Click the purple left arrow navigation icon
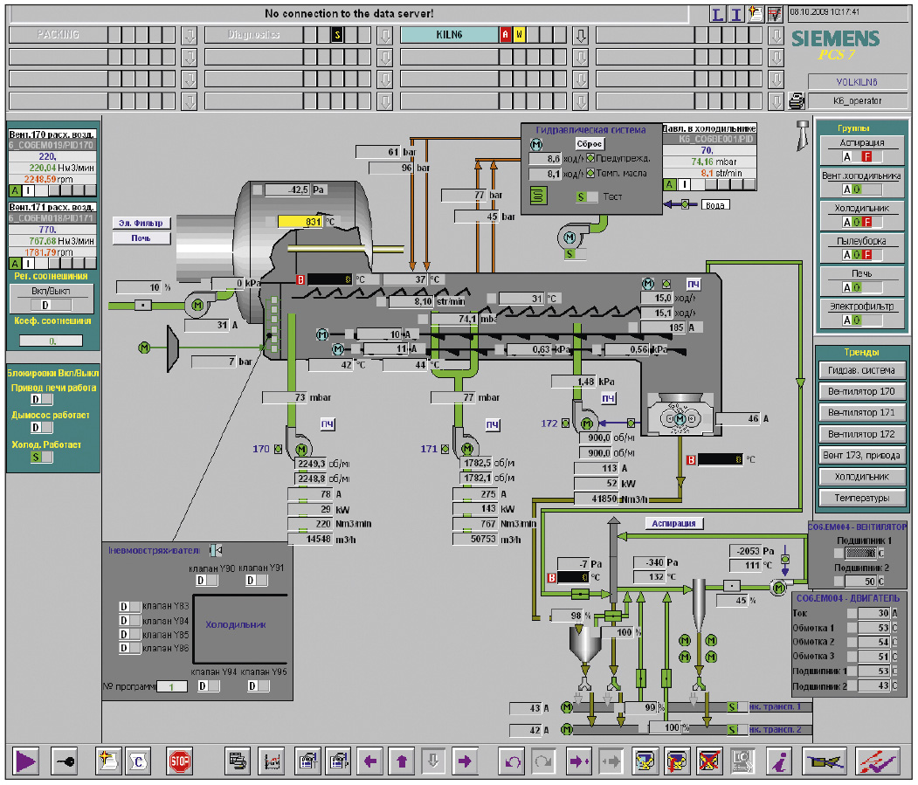Image resolution: width=918 pixels, height=785 pixels. click(x=369, y=761)
